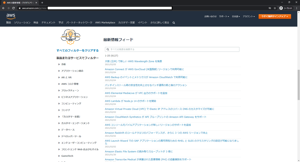Screen dimensions: 300x162
Task: Click the lightbulb cloud illustration
Action: click(70, 37)
